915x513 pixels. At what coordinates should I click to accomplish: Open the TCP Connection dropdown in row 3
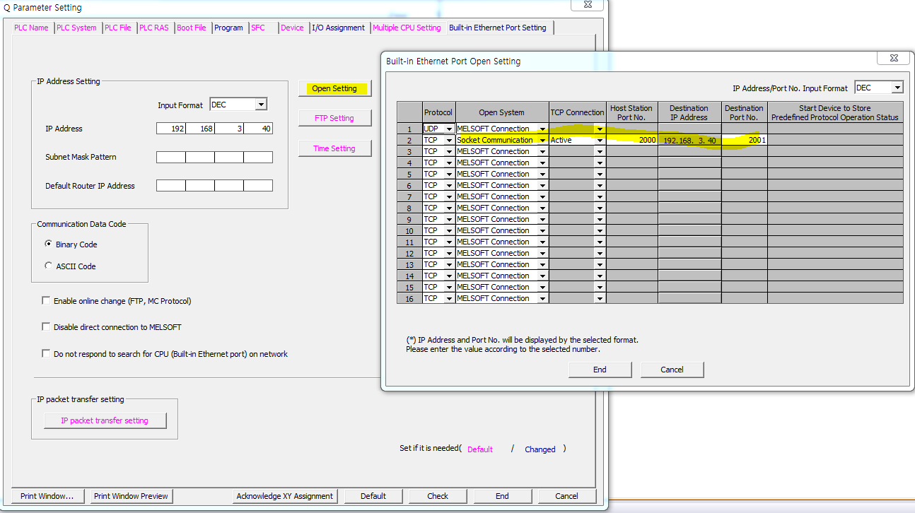coord(600,151)
